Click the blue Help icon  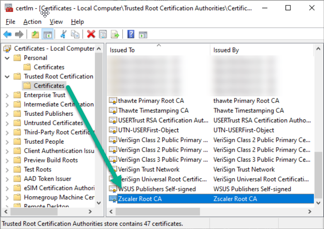pos(131,34)
